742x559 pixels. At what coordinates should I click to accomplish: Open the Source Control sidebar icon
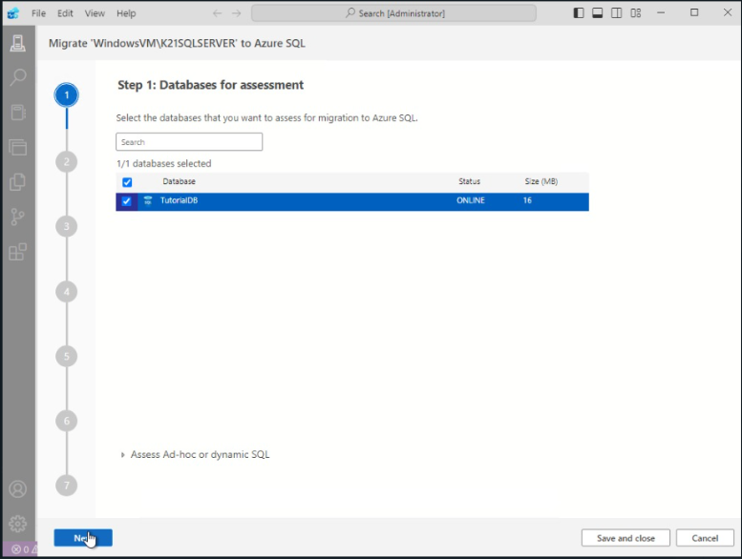pyautogui.click(x=17, y=217)
